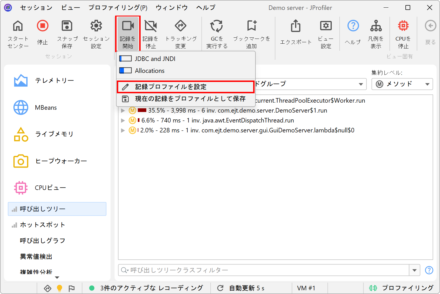Expand the EventDispatchThread.run tree node
The width and height of the screenshot is (440, 294).
123,120
